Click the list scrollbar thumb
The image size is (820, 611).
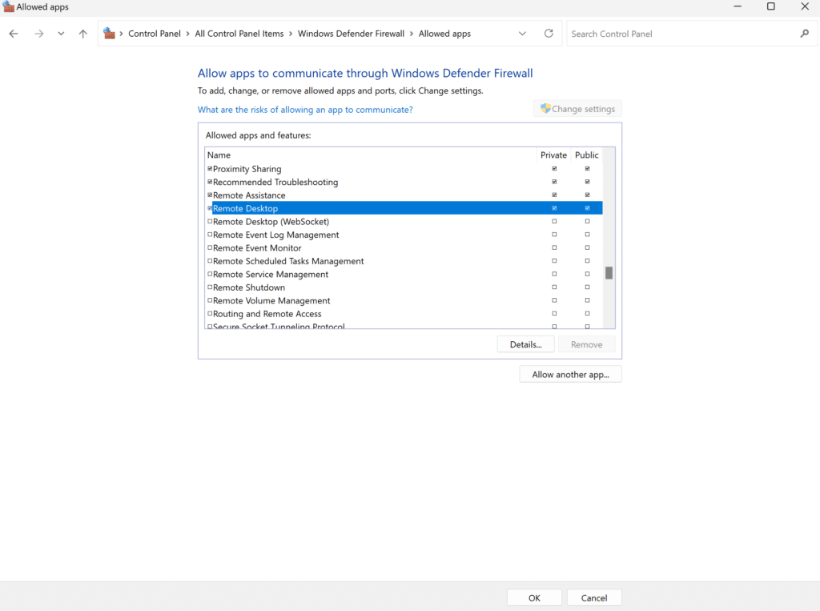pyautogui.click(x=609, y=272)
